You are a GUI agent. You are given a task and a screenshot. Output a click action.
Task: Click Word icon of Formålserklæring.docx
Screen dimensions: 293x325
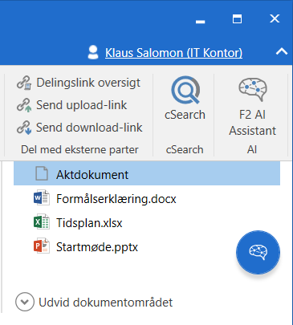coord(42,197)
